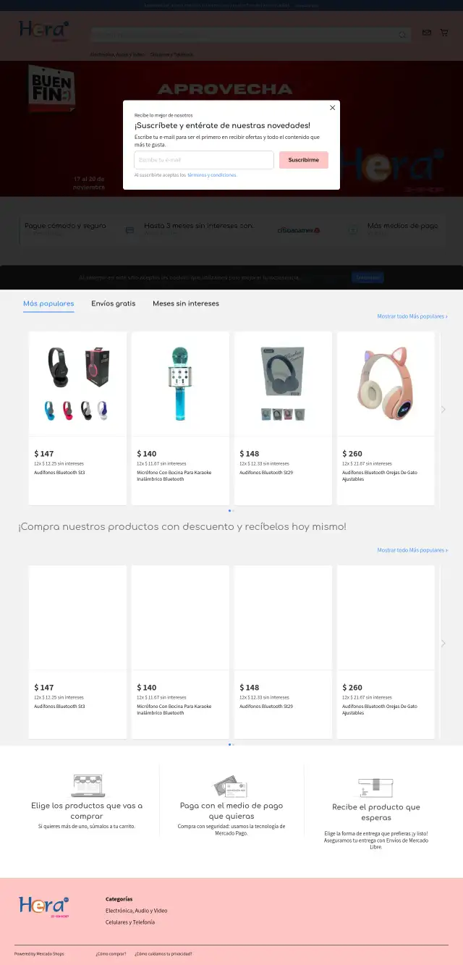Click the Subscribirme button

304,160
